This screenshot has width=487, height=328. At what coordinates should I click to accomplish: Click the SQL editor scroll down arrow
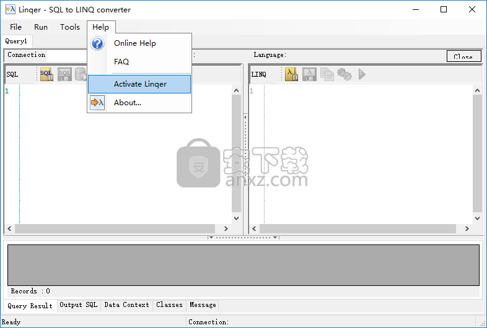(236, 218)
